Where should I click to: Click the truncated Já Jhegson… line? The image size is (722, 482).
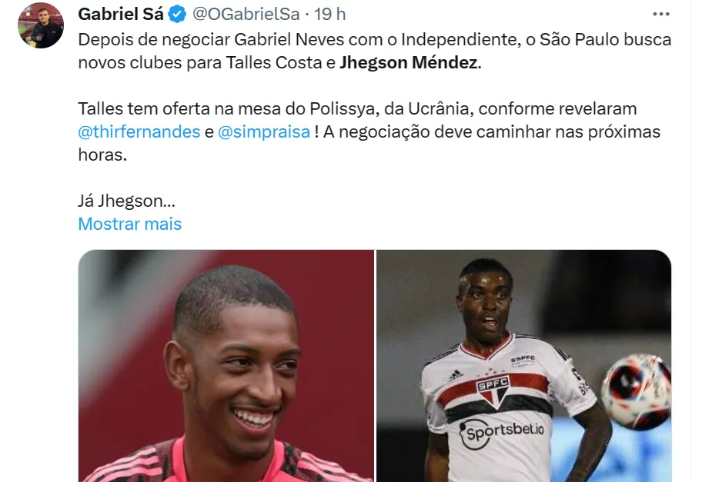127,201
